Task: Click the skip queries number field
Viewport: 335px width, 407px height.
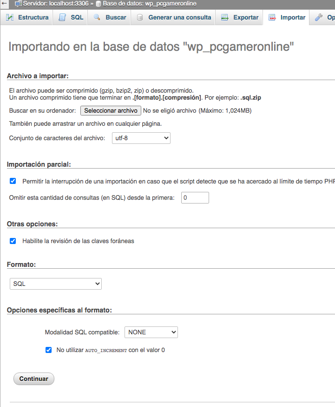Action: (195, 198)
